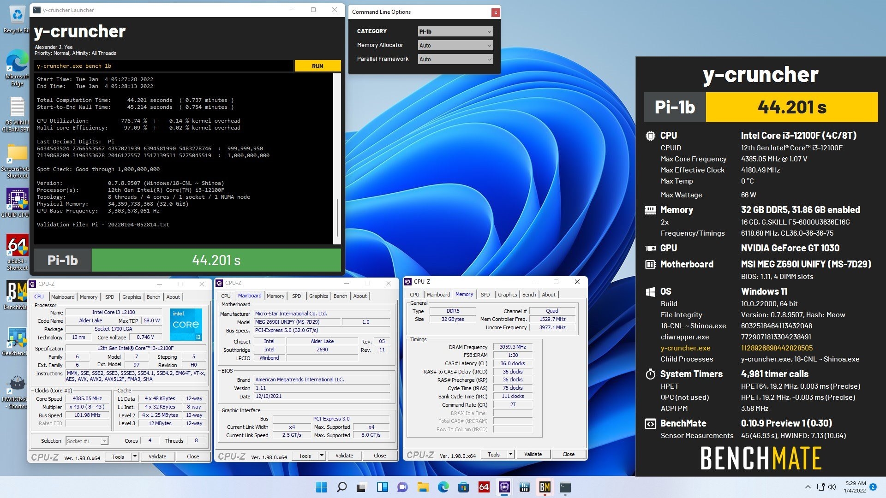Switch to Bench tab in Mainboard CPU-Z window
This screenshot has width=886, height=498.
(x=340, y=296)
